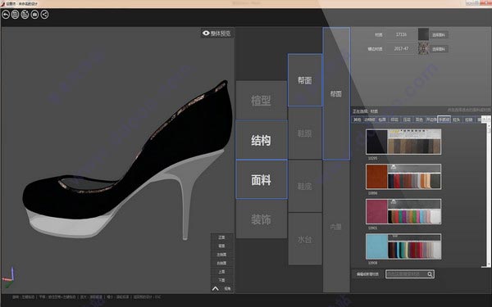Image resolution: width=492 pixels, height=307 pixels.
Task: Choose the 水台 platform part tile
Action: click(305, 239)
